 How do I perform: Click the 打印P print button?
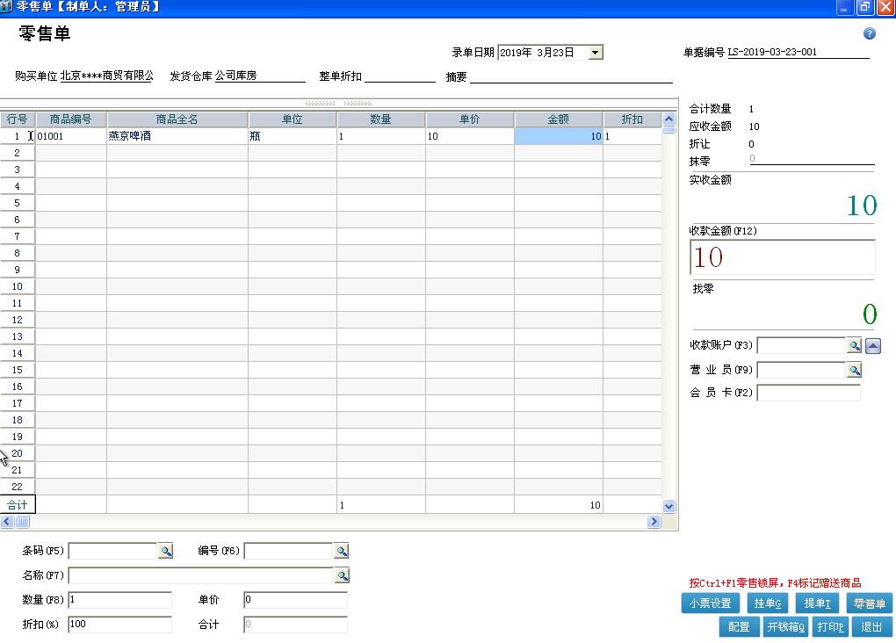pyautogui.click(x=830, y=627)
